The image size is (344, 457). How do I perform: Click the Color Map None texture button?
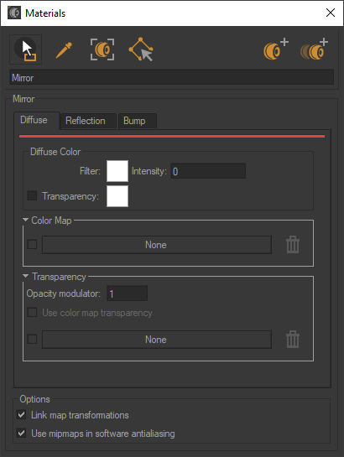[157, 245]
